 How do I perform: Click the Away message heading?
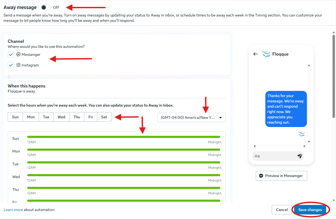[x=20, y=7]
